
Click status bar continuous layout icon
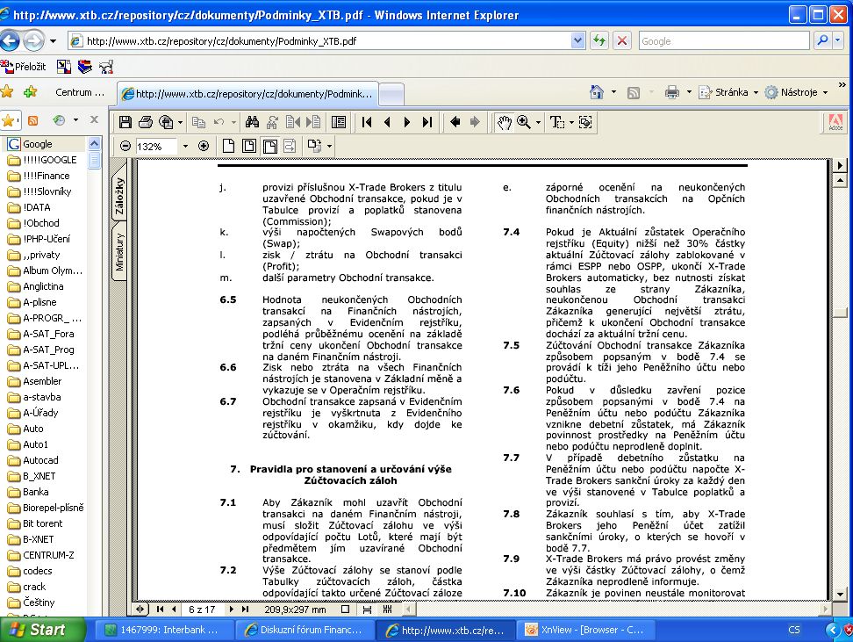pos(367,610)
